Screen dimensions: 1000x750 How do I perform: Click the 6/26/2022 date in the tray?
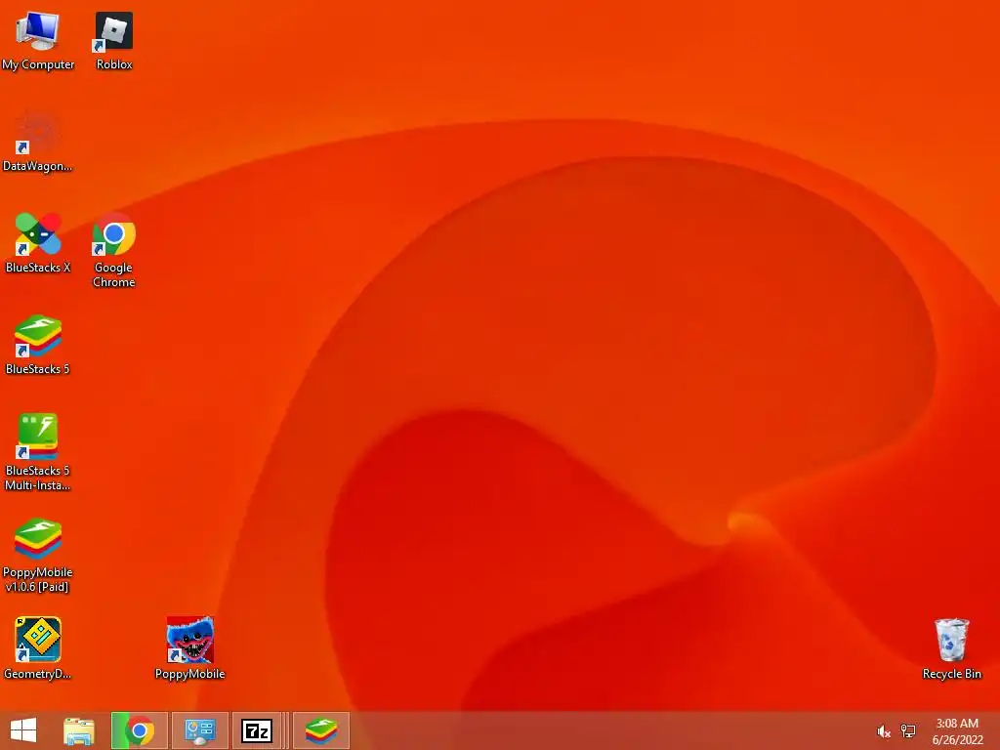click(x=957, y=740)
